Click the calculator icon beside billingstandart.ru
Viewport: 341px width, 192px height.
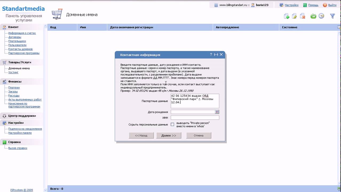click(x=216, y=5)
